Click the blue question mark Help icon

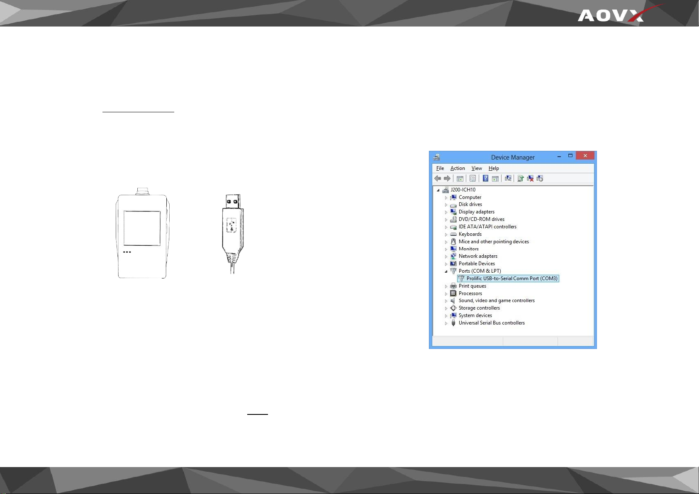[x=485, y=179]
